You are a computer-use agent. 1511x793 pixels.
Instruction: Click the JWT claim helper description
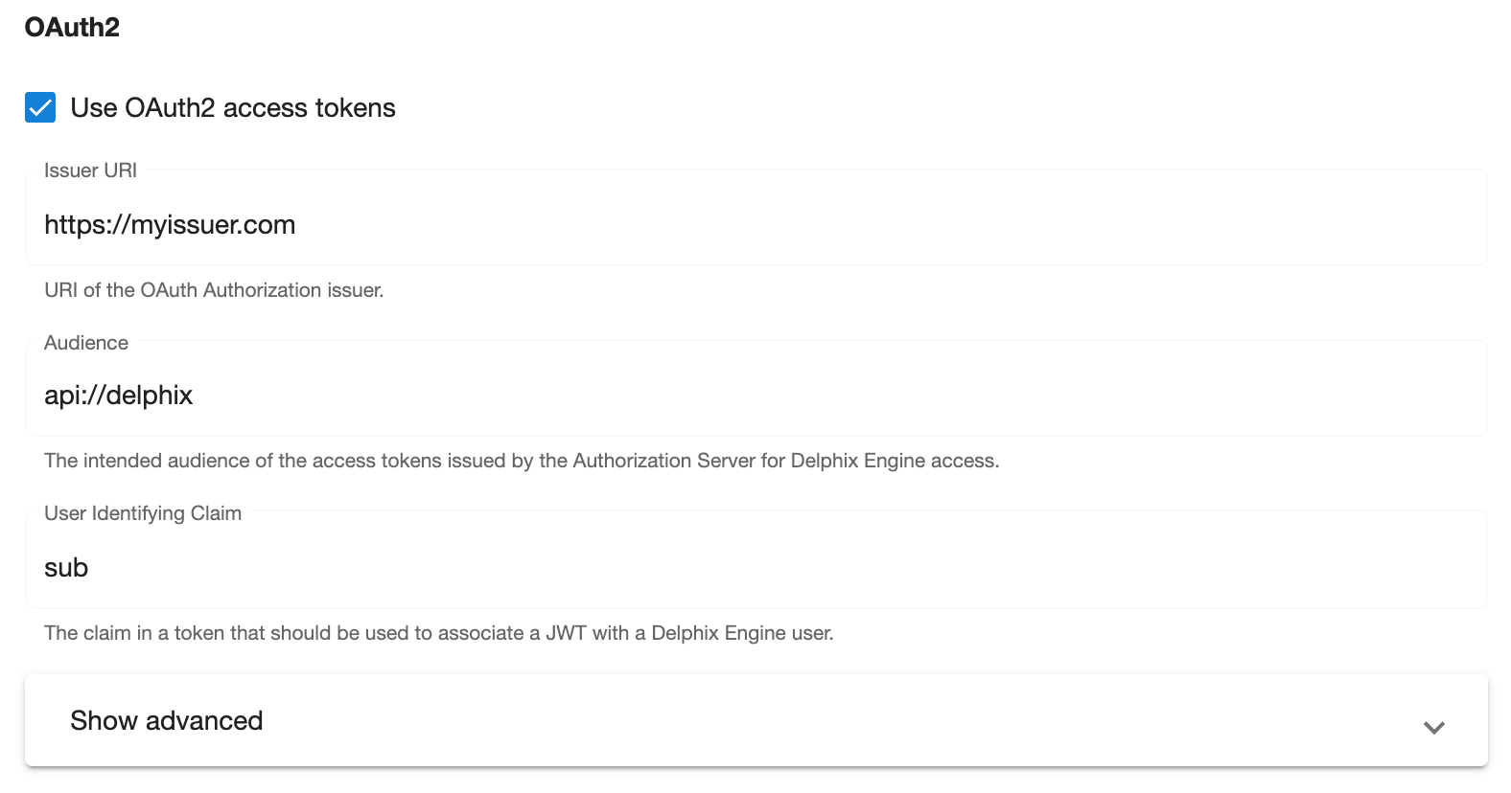click(x=438, y=633)
